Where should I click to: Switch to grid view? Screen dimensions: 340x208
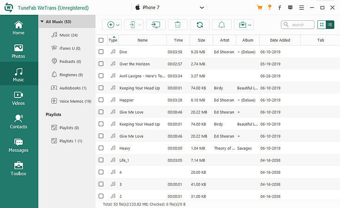tap(322, 24)
